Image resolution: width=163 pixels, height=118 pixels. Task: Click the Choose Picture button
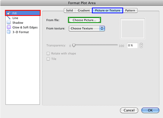[84, 20]
